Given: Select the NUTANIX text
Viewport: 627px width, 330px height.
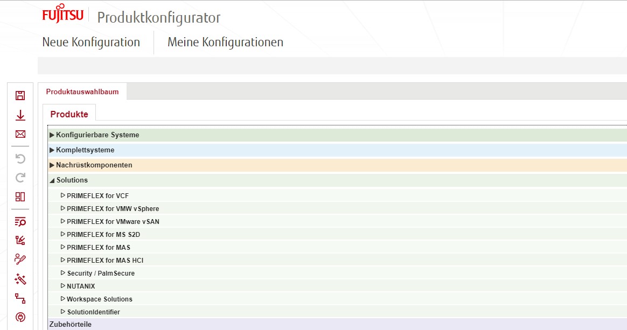Looking at the screenshot, I should pyautogui.click(x=81, y=286).
